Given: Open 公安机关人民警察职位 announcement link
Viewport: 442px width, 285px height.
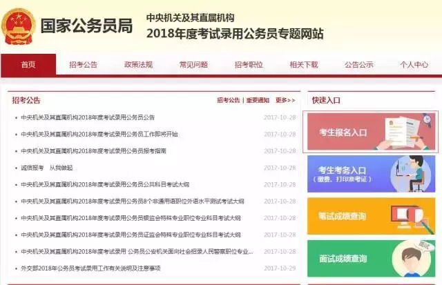Looking at the screenshot, I should coord(137,251).
